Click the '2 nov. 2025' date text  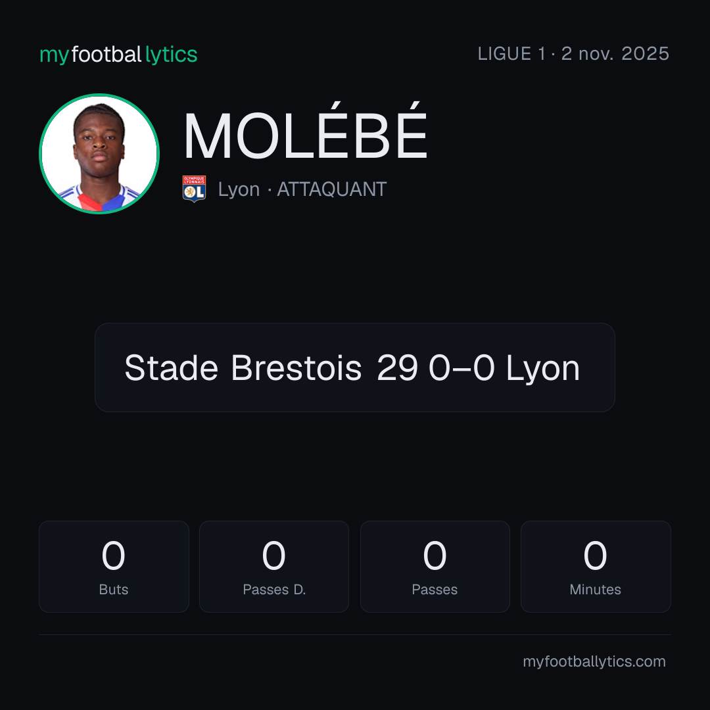coord(615,54)
